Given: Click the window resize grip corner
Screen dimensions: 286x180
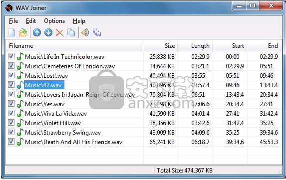Looking at the screenshot, I should pos(280,172).
